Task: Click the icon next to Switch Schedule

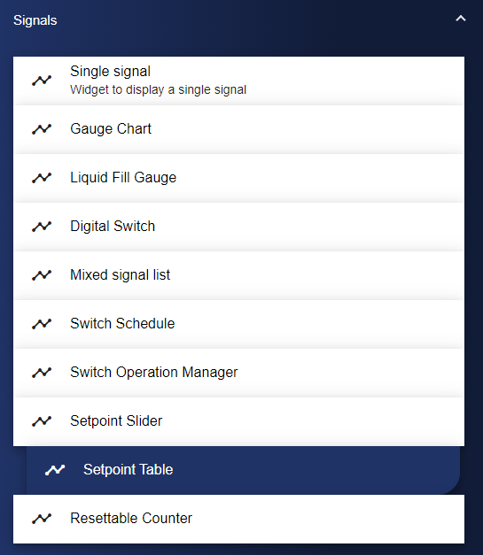Action: 42,324
